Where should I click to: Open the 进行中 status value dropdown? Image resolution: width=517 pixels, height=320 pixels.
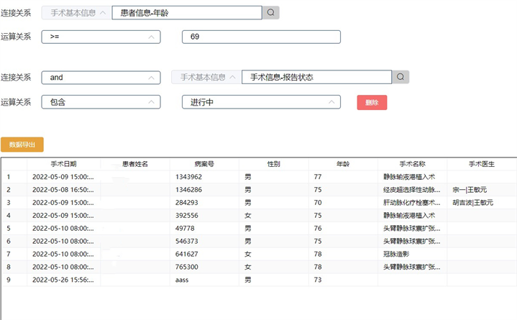coord(261,102)
